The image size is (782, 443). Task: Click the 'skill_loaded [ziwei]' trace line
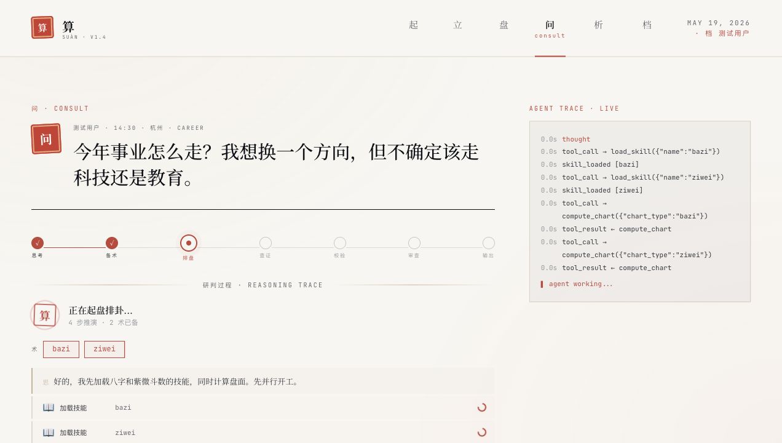[602, 190]
